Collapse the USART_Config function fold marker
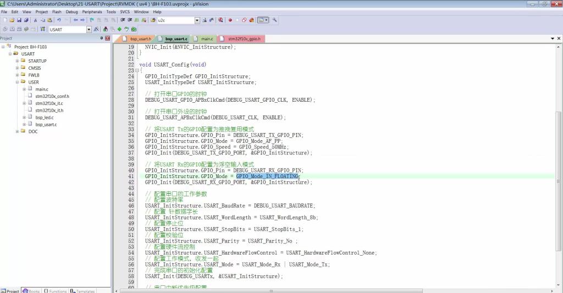The height and width of the screenshot is (293, 563). pyautogui.click(x=136, y=71)
